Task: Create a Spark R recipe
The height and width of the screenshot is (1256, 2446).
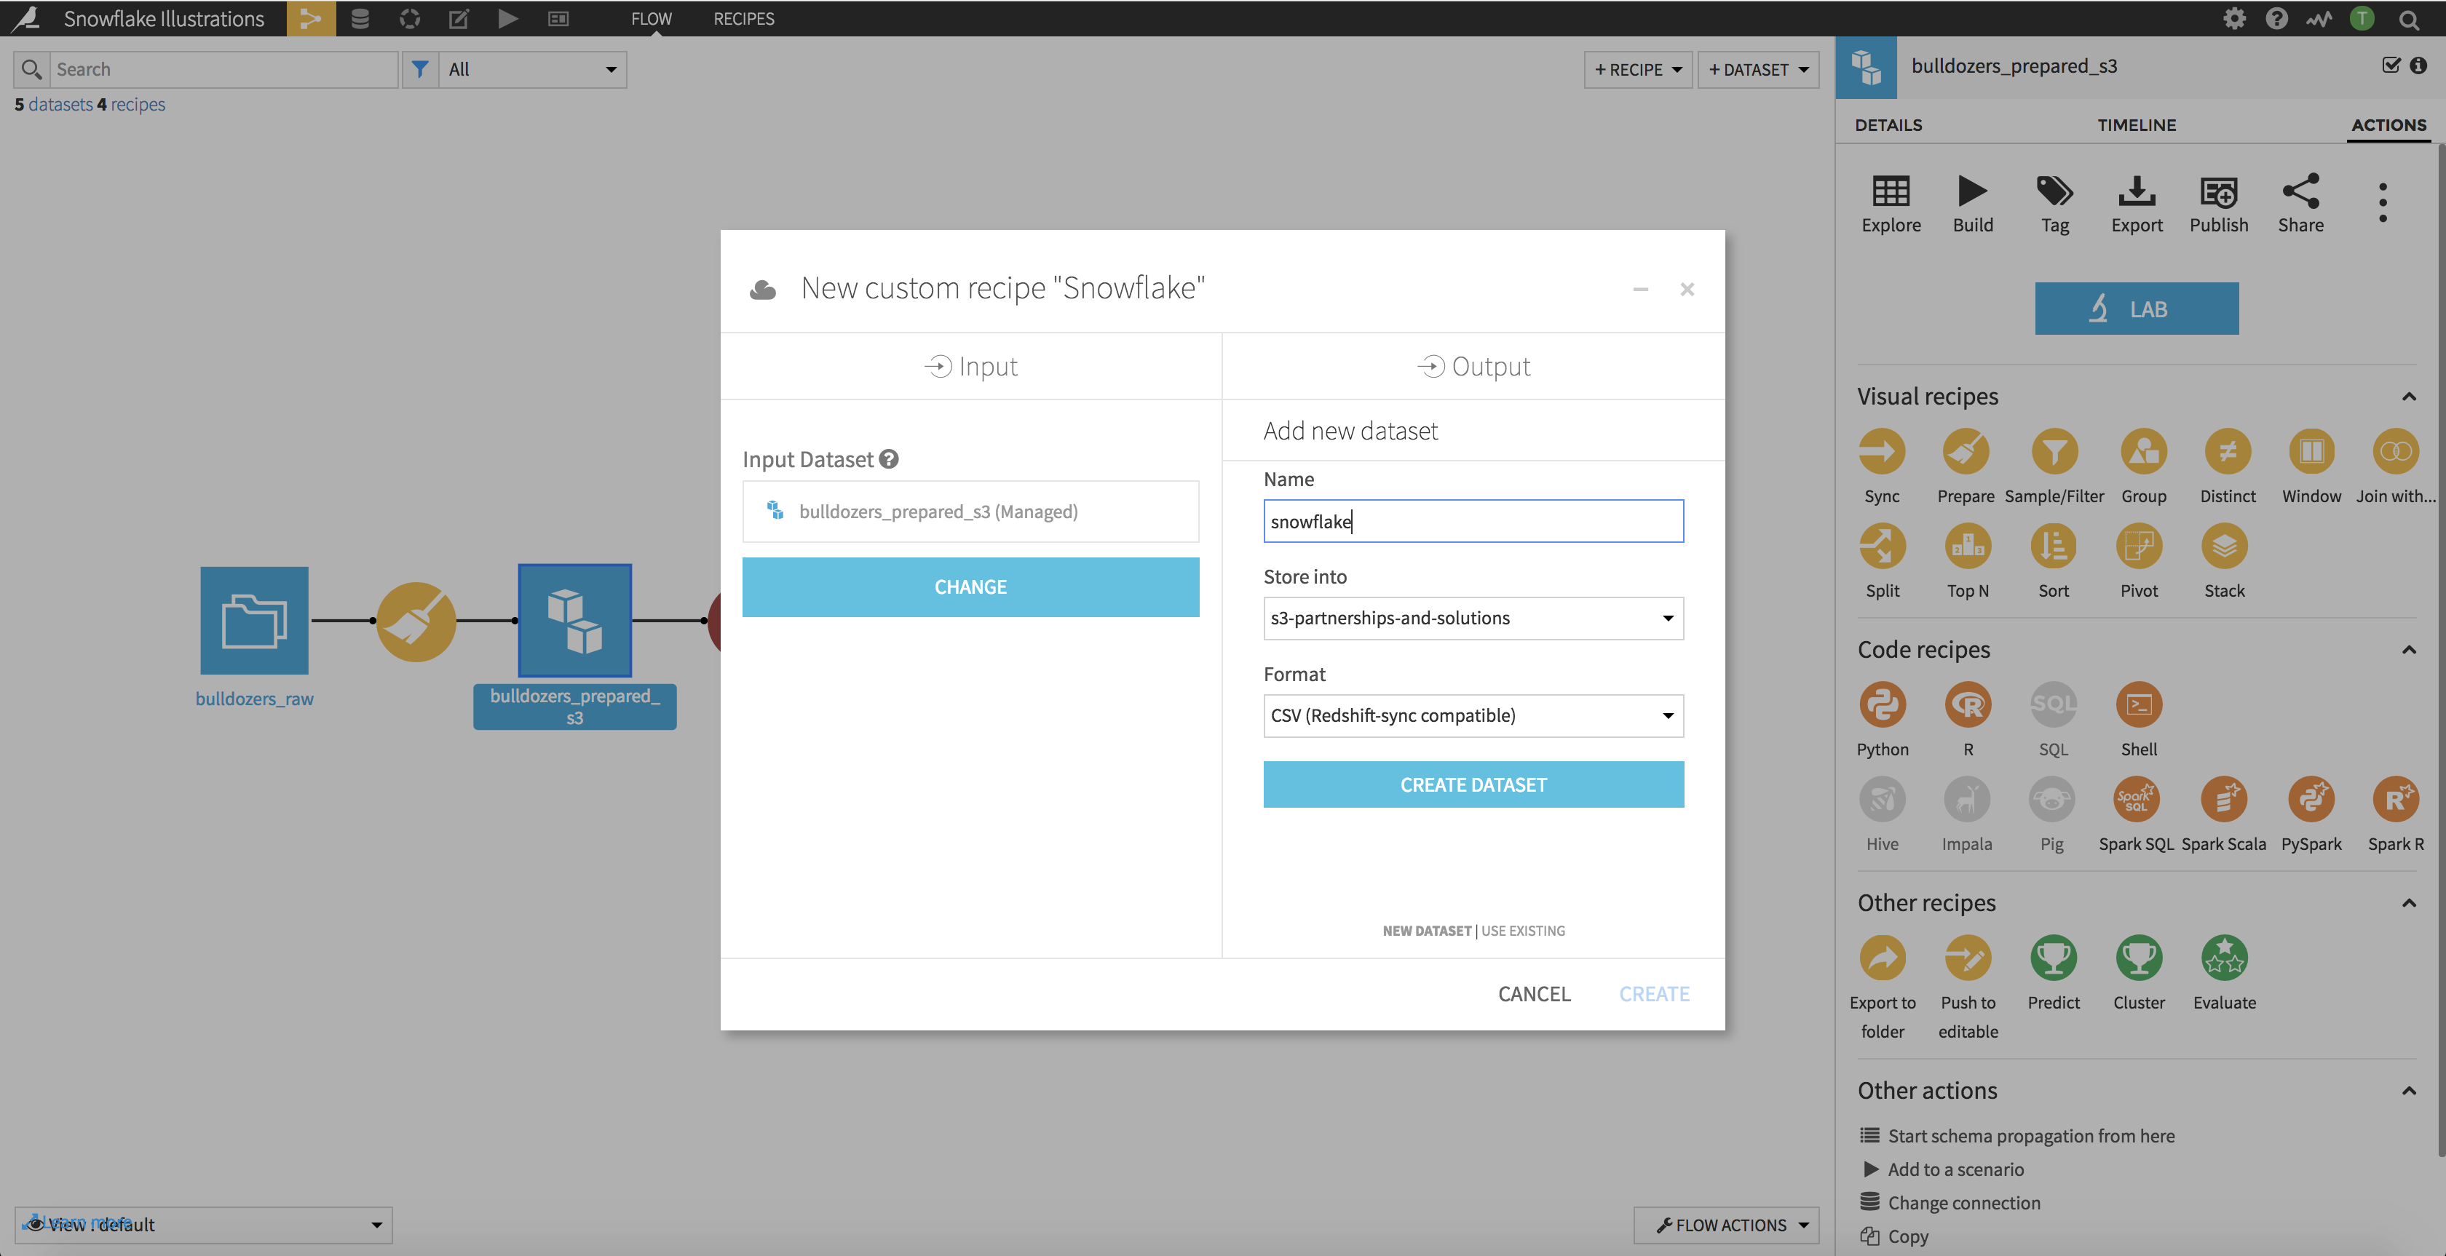Action: click(x=2395, y=800)
